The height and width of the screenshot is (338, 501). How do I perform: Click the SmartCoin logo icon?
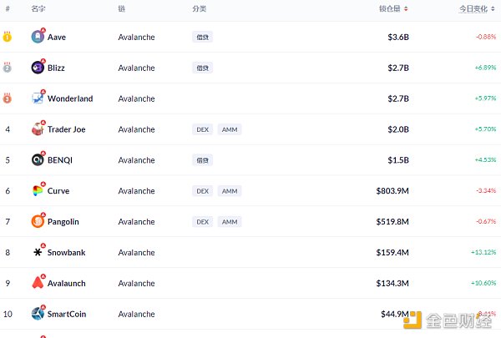point(38,314)
